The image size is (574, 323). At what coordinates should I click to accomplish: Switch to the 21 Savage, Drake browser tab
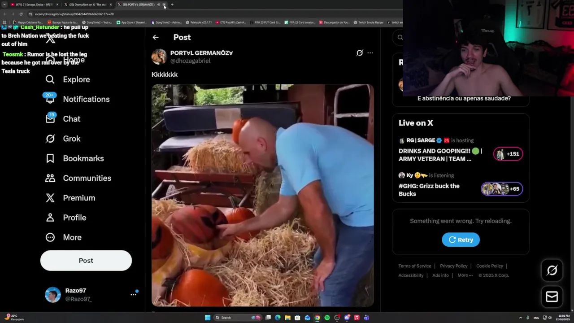point(34,4)
